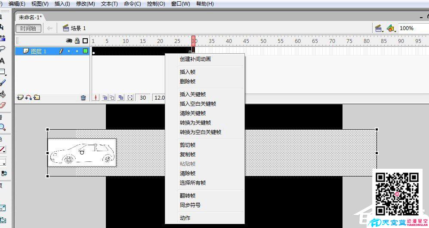The image size is (429, 228).
Task: Click the center frame button
Action: [96, 97]
